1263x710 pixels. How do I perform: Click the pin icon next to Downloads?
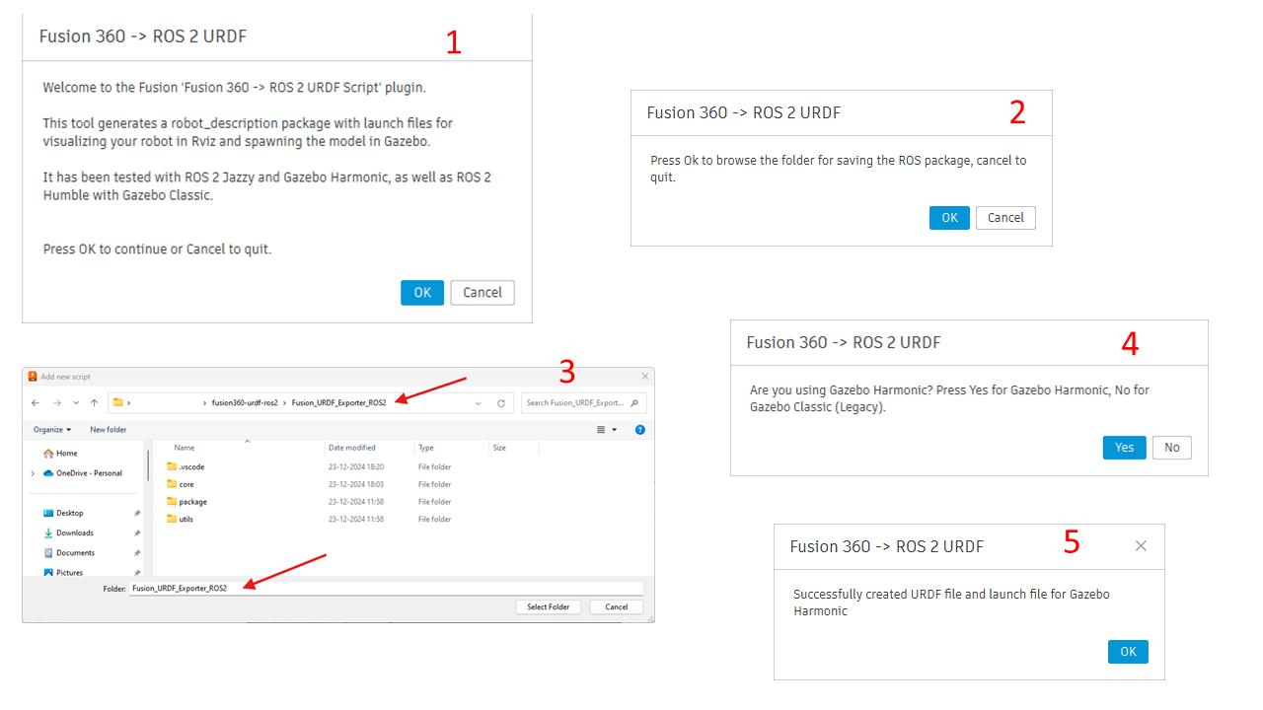[137, 533]
